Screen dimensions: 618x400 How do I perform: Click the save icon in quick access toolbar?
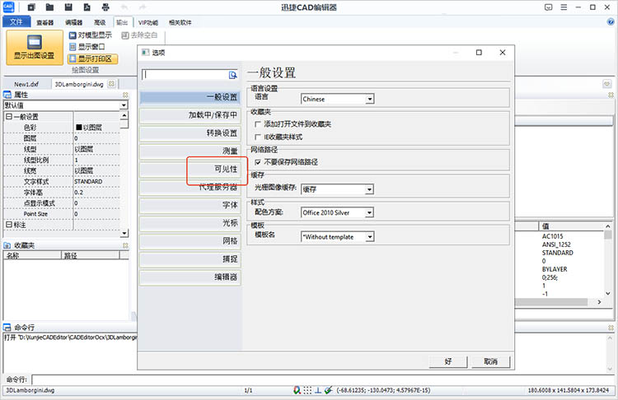[69, 8]
